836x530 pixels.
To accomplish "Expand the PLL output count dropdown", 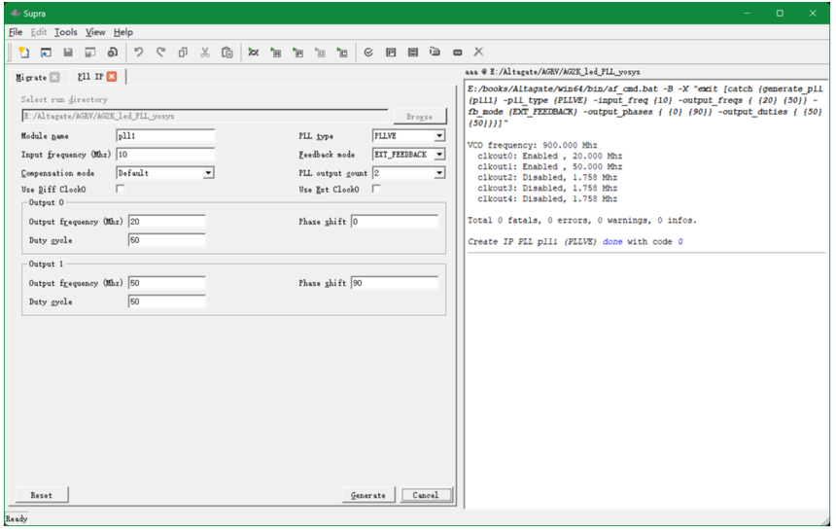I will point(439,173).
